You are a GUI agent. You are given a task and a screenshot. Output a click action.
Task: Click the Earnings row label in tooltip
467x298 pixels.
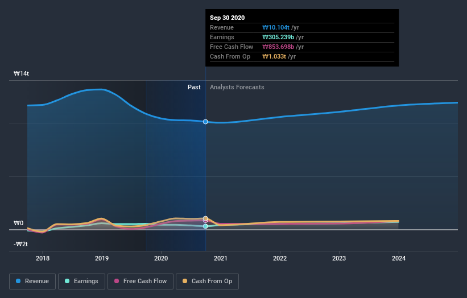(x=222, y=37)
